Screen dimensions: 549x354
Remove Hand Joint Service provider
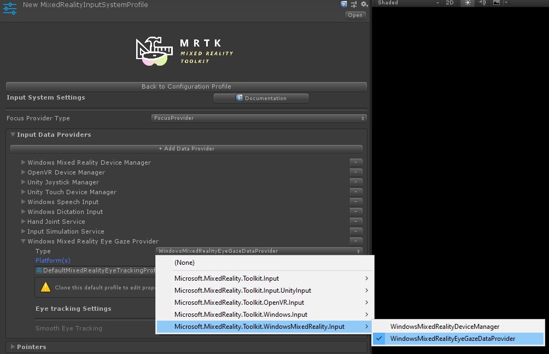(x=356, y=221)
